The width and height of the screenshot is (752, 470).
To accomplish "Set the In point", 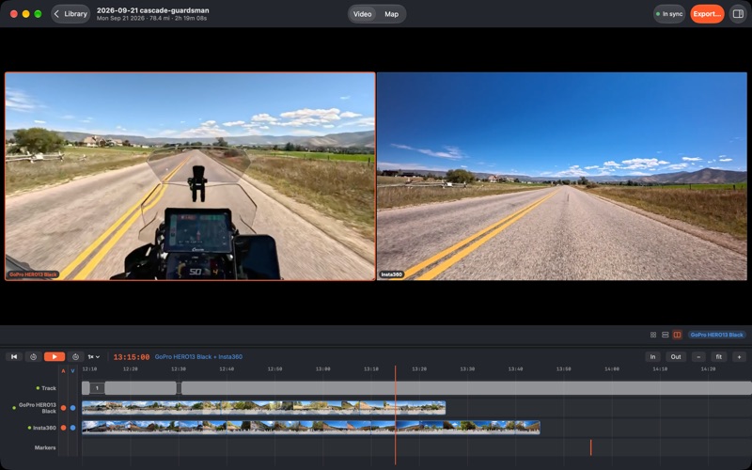I will pos(652,357).
